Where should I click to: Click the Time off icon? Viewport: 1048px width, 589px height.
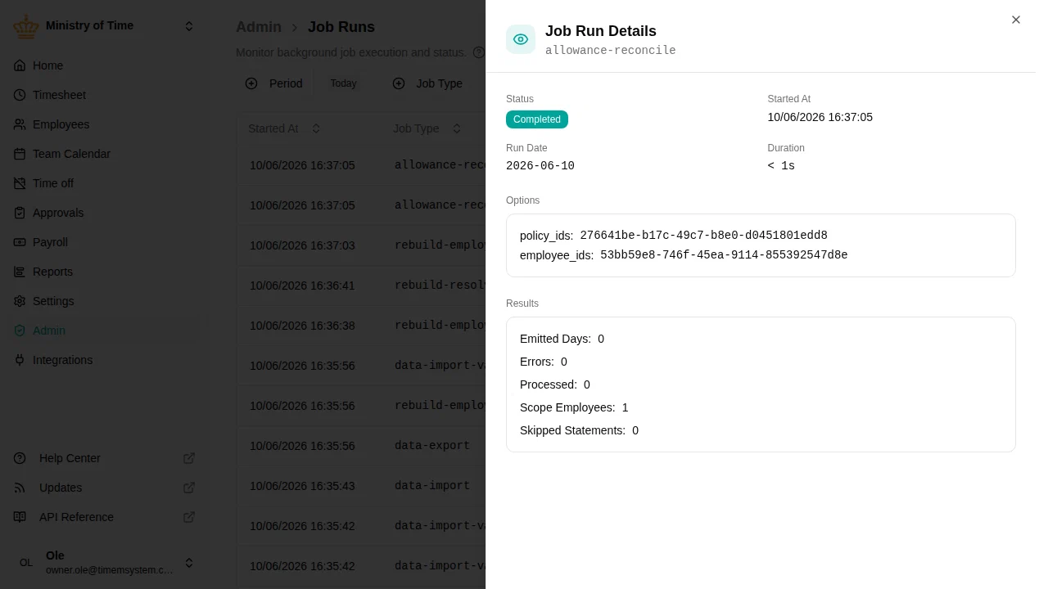coord(20,183)
